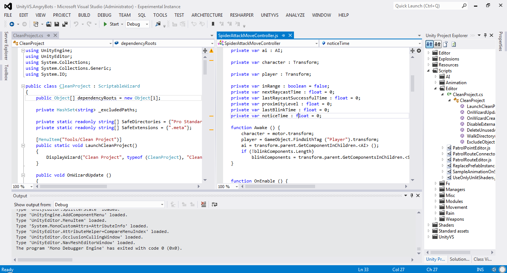Toggle Word Wrap in Output toolbar
The height and width of the screenshot is (273, 507).
pyautogui.click(x=214, y=204)
